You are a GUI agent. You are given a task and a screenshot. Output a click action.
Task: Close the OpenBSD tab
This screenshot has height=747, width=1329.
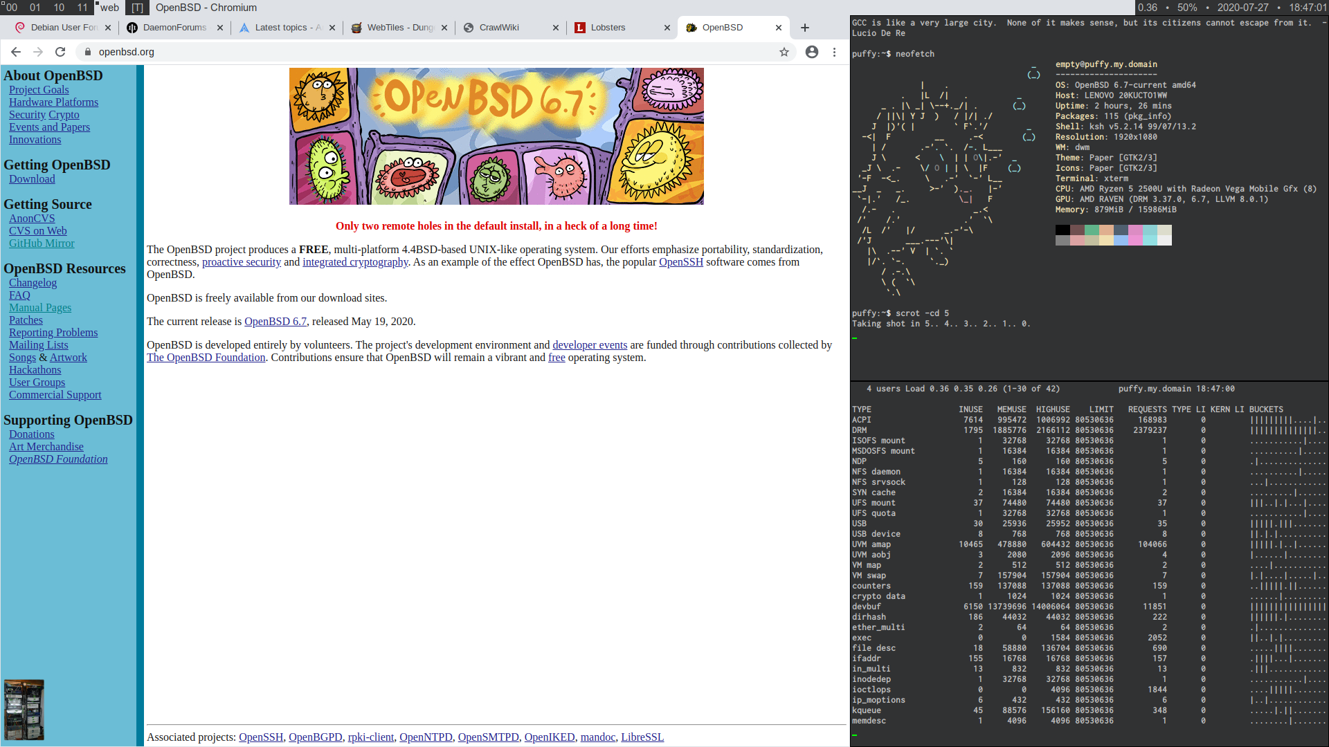click(x=779, y=28)
